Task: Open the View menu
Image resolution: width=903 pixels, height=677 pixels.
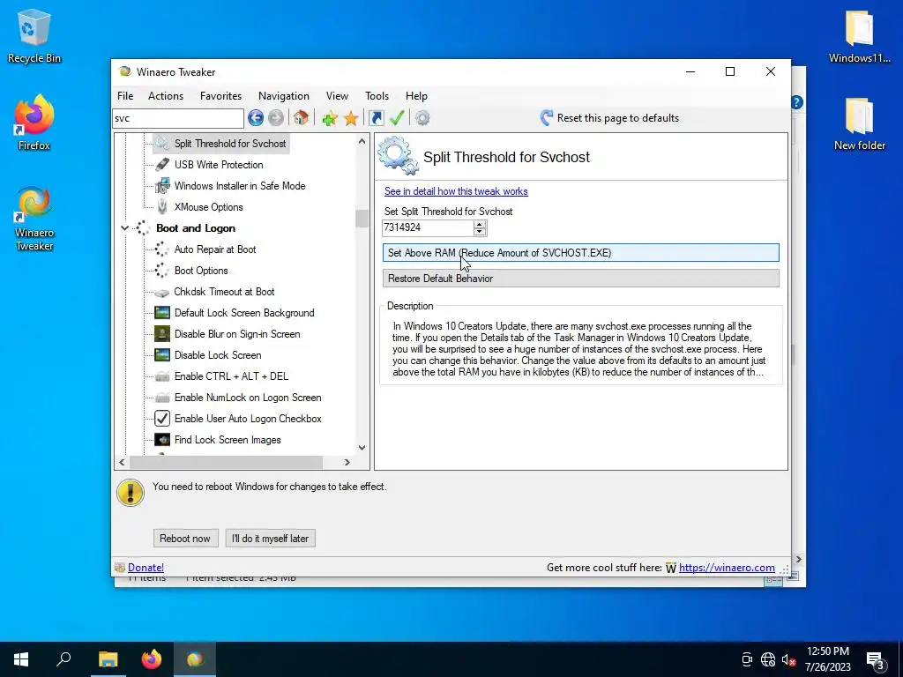Action: (337, 96)
